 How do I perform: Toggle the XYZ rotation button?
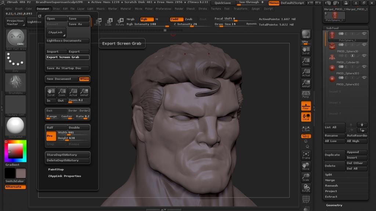pyautogui.click(x=306, y=136)
